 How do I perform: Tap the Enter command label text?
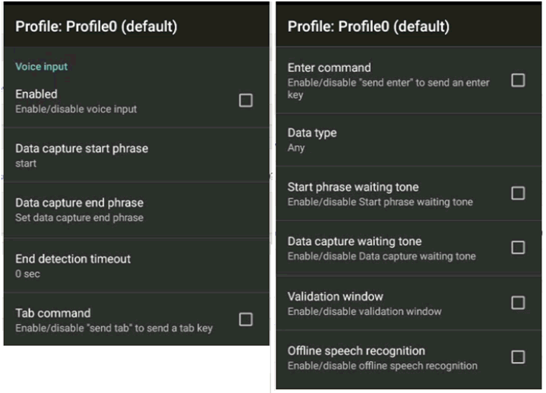[329, 68]
